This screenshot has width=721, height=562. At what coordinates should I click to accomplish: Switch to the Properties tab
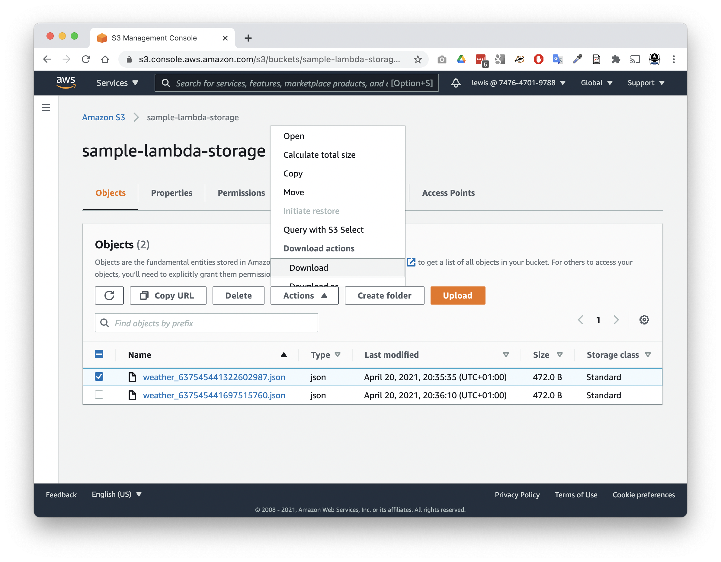[171, 193]
